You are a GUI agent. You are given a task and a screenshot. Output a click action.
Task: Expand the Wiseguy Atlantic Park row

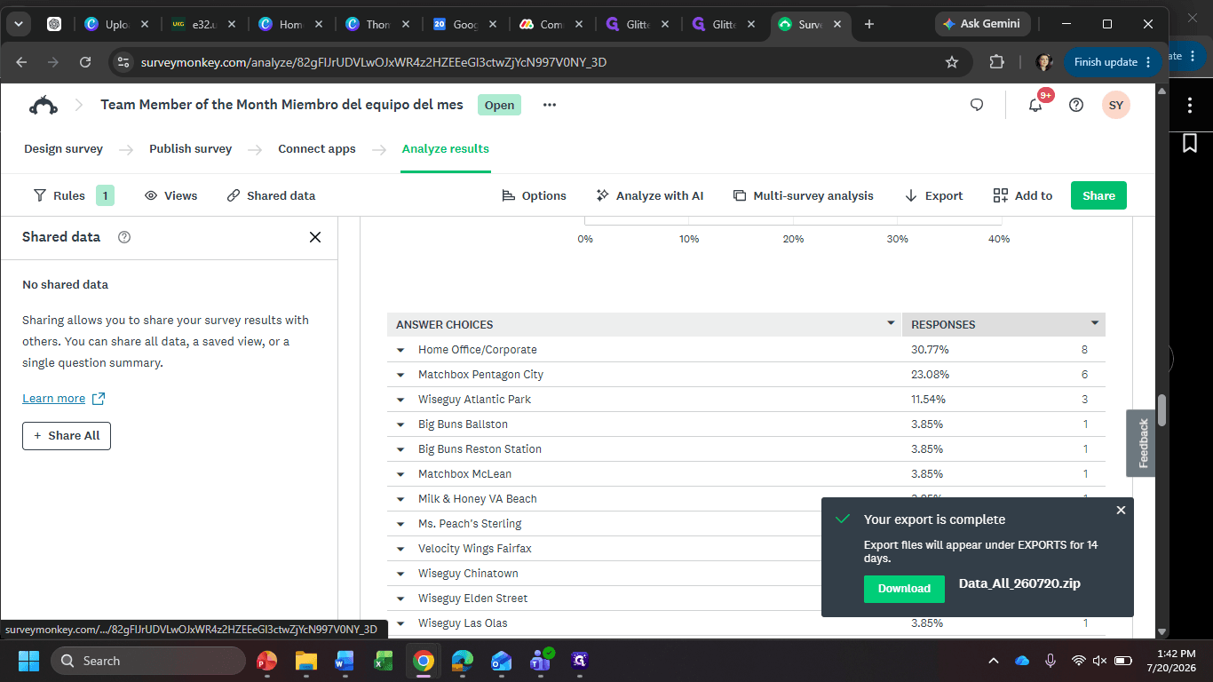[400, 400]
